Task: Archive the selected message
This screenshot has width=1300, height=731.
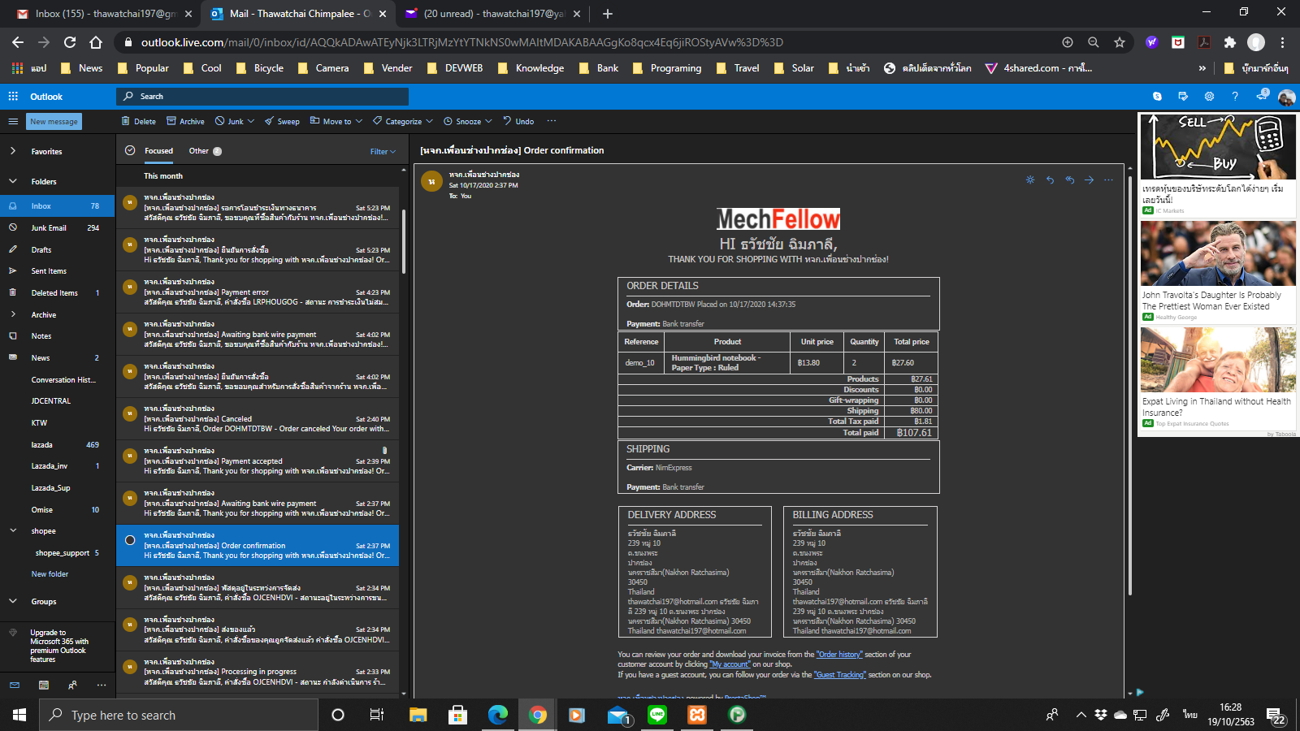Action: pyautogui.click(x=185, y=121)
